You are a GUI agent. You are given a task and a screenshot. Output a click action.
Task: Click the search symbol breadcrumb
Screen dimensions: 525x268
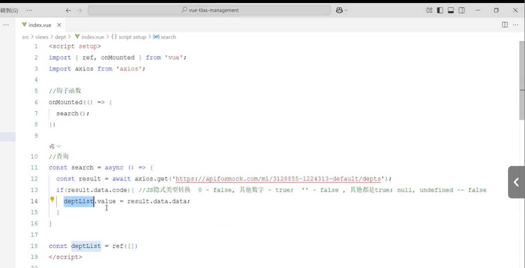[164, 37]
